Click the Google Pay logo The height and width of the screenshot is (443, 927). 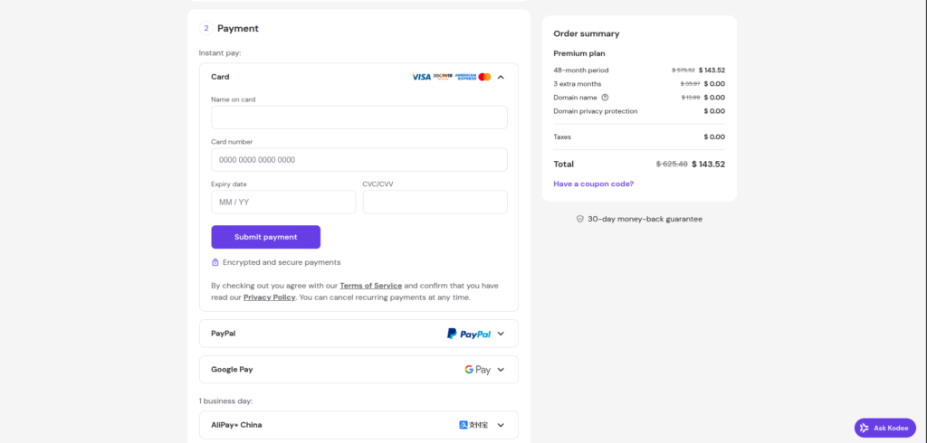[x=477, y=370]
